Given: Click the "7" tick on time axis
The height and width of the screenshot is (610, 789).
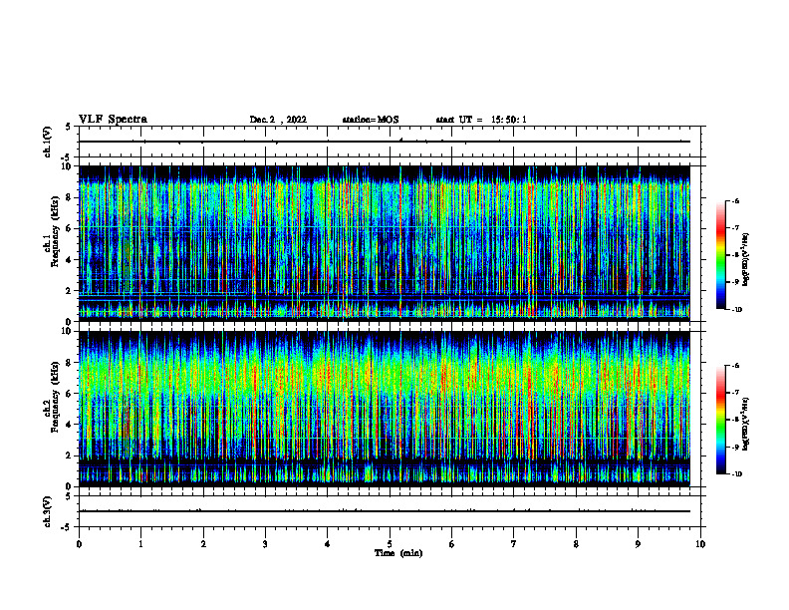Looking at the screenshot, I should (514, 544).
